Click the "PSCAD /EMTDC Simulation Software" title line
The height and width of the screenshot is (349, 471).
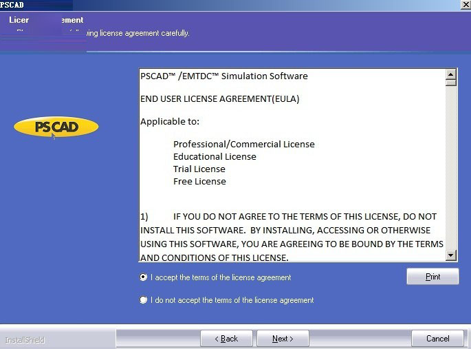tap(223, 76)
